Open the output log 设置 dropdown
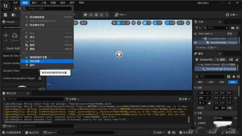The image size is (242, 136). coord(184,99)
